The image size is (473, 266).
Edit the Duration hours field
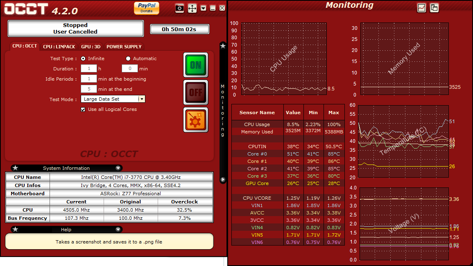click(x=89, y=68)
